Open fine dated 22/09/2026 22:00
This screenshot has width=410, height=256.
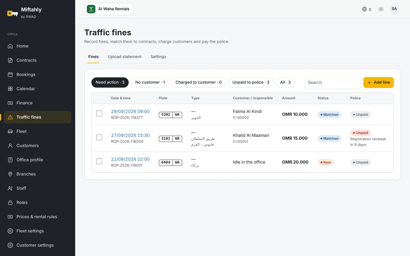(x=130, y=159)
